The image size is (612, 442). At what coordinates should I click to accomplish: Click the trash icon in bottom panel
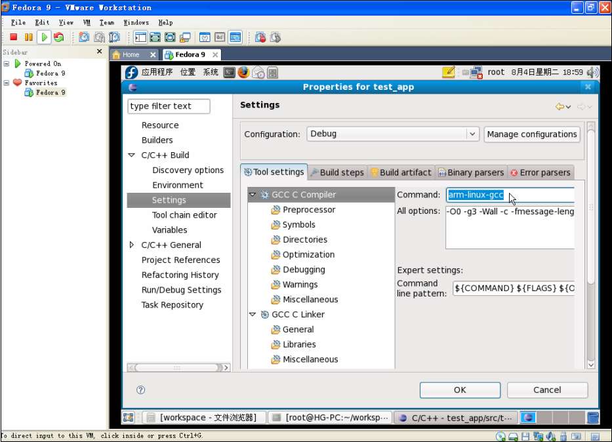pyautogui.click(x=593, y=418)
